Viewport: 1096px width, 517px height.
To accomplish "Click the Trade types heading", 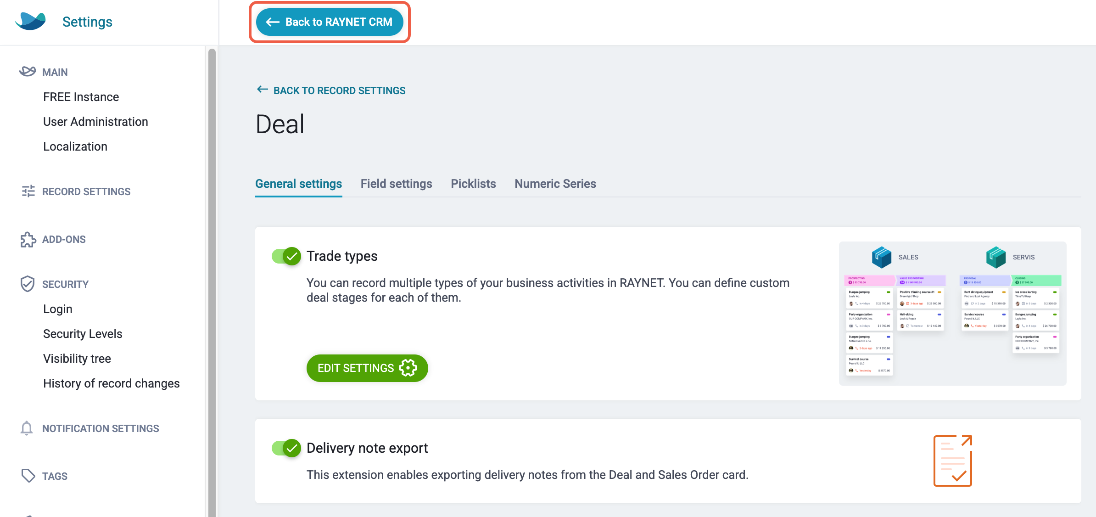I will [342, 256].
